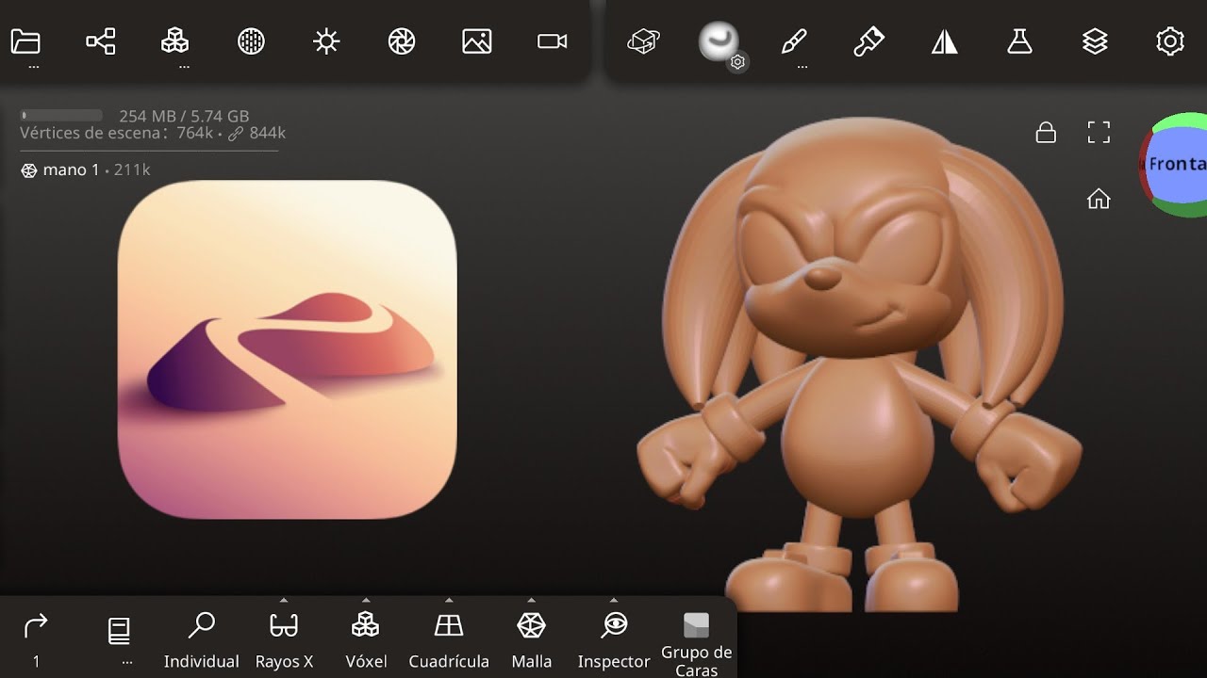
Task: Toggle Grupo de Caras display
Action: tap(696, 644)
